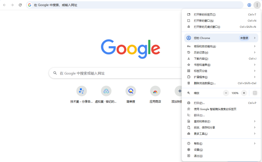The height and width of the screenshot is (162, 262).
Task: Expand the help submenu arrow
Action: click(x=255, y=144)
